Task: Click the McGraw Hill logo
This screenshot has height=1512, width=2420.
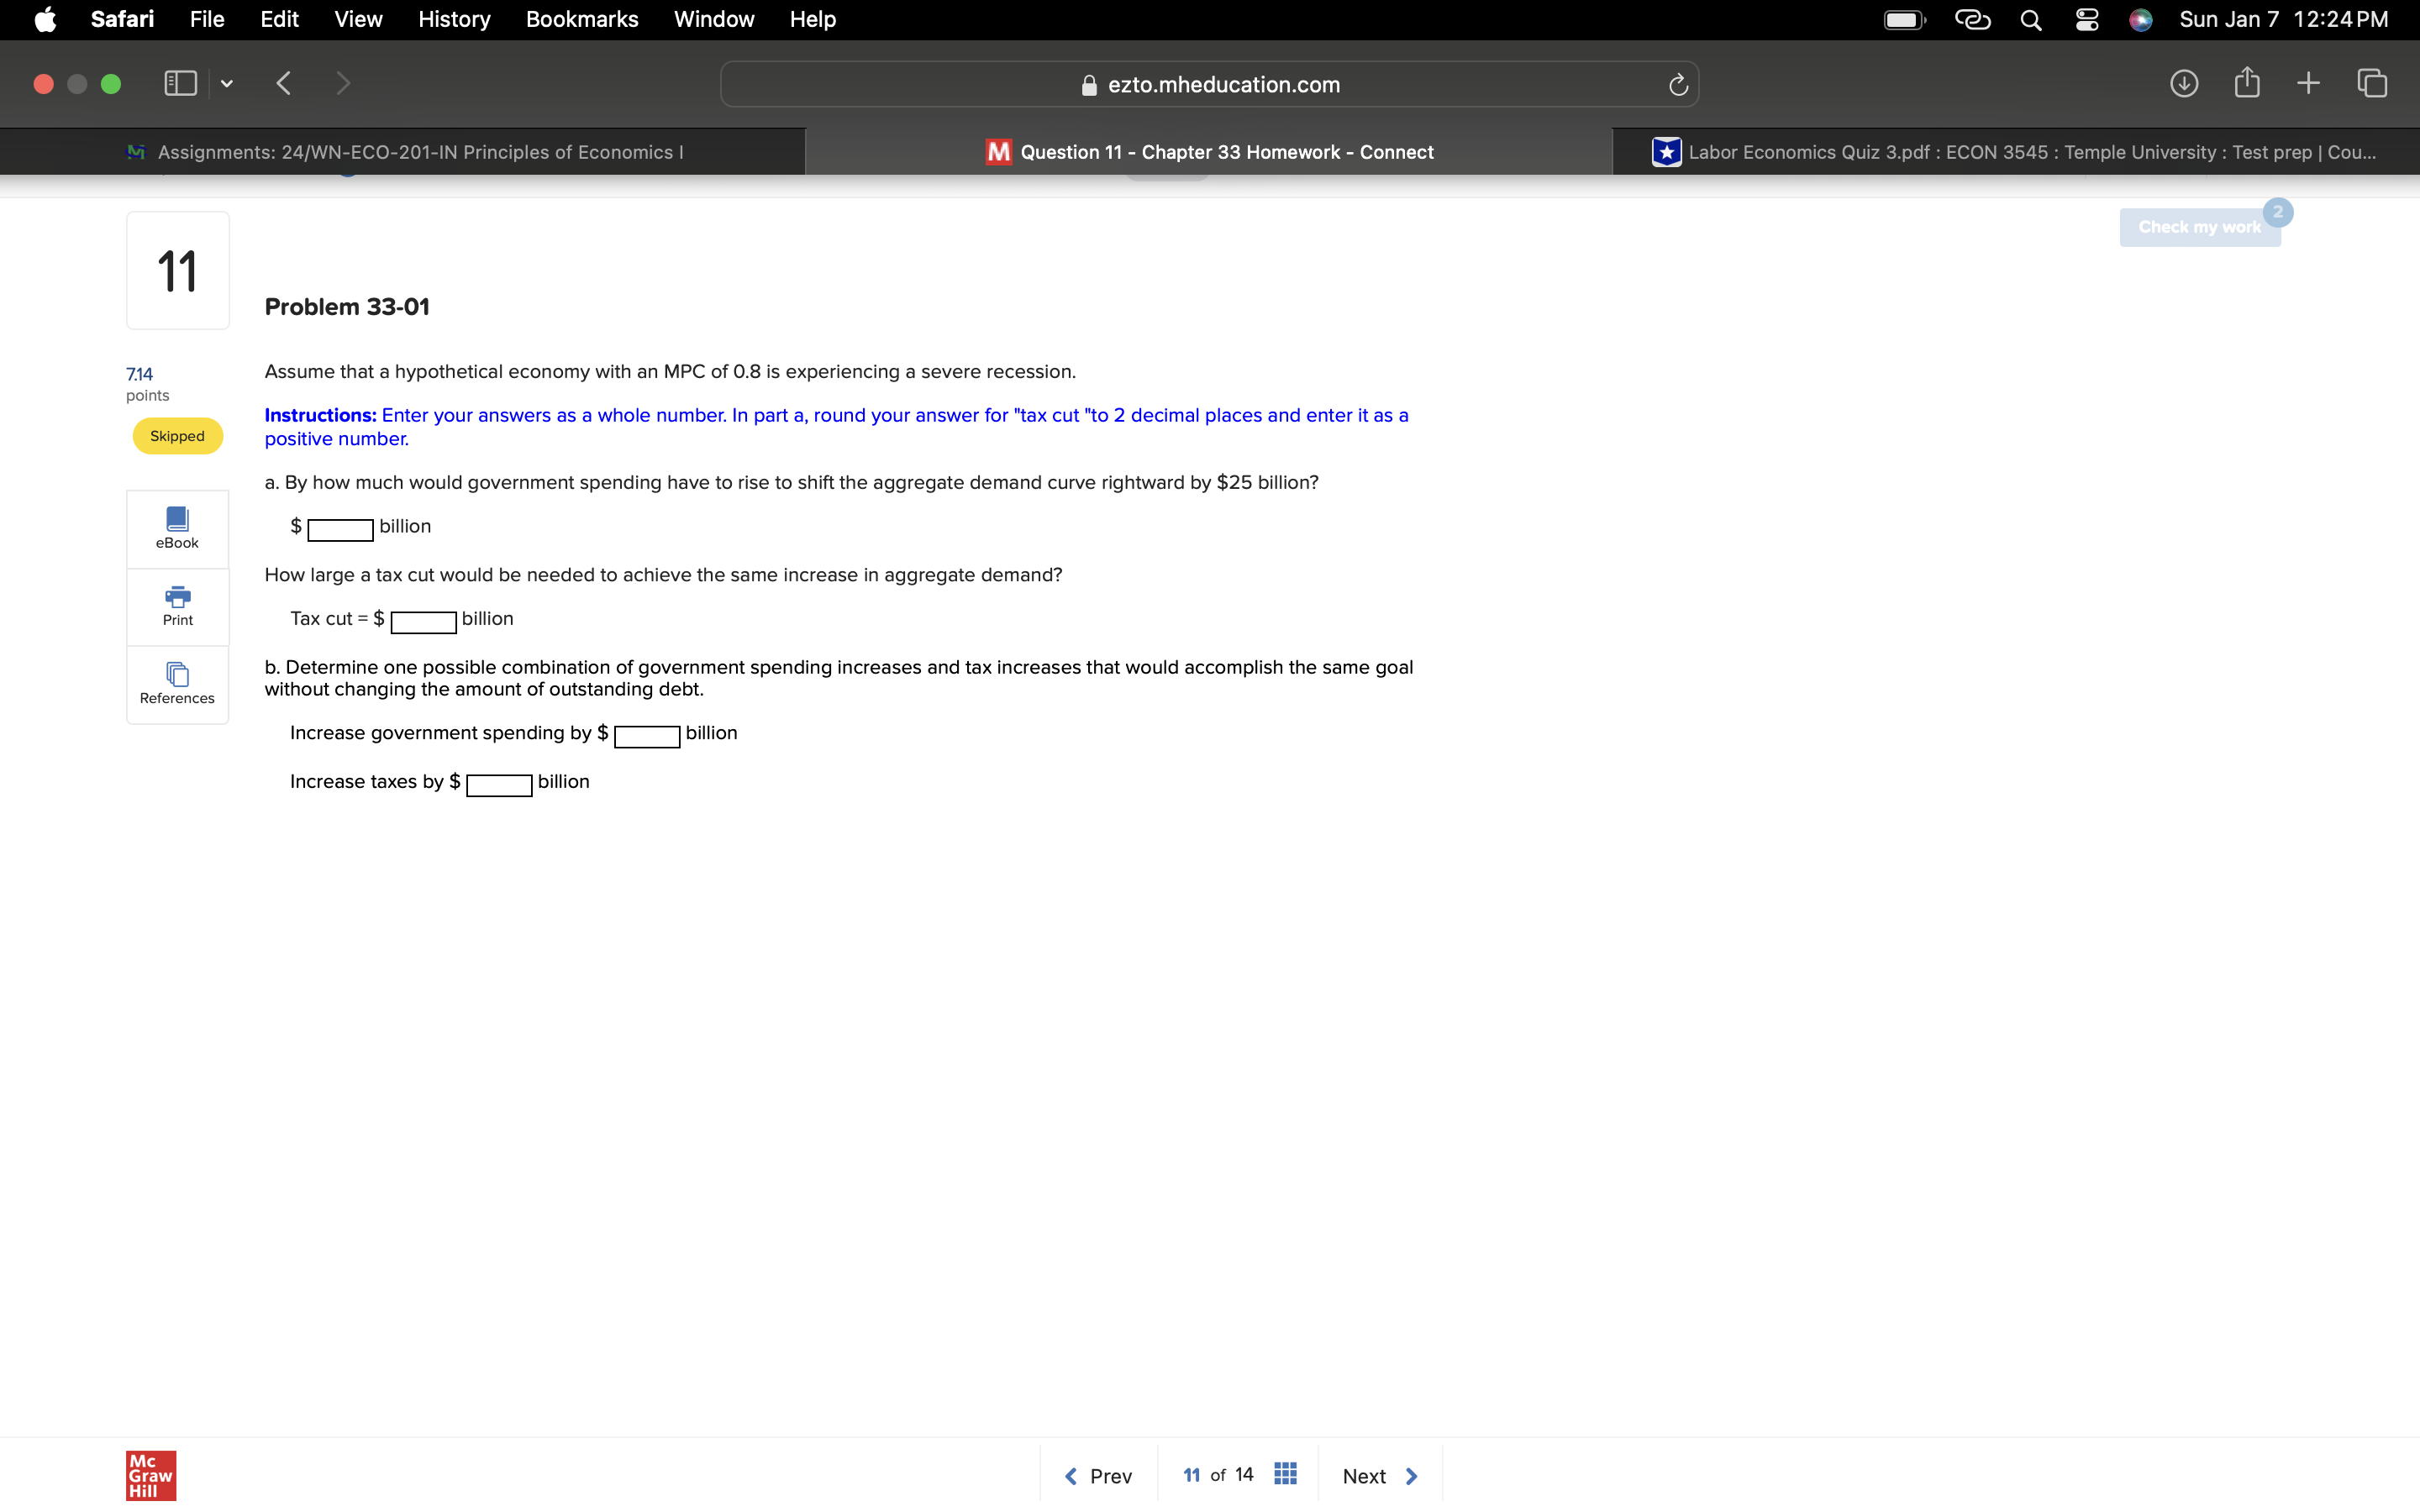Action: (x=150, y=1475)
